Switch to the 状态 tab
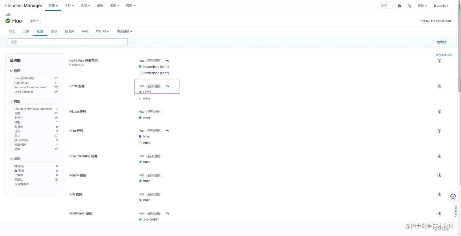461x236 pixels. click(x=12, y=31)
